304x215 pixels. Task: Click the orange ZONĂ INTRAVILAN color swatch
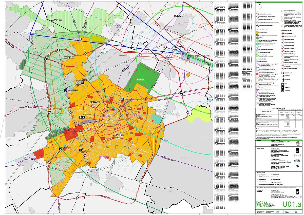[257, 32]
